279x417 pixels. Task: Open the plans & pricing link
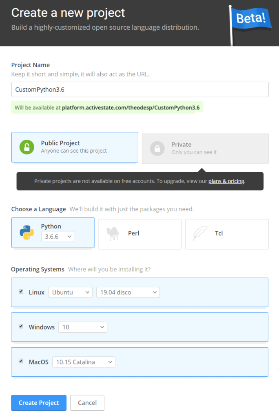(226, 181)
